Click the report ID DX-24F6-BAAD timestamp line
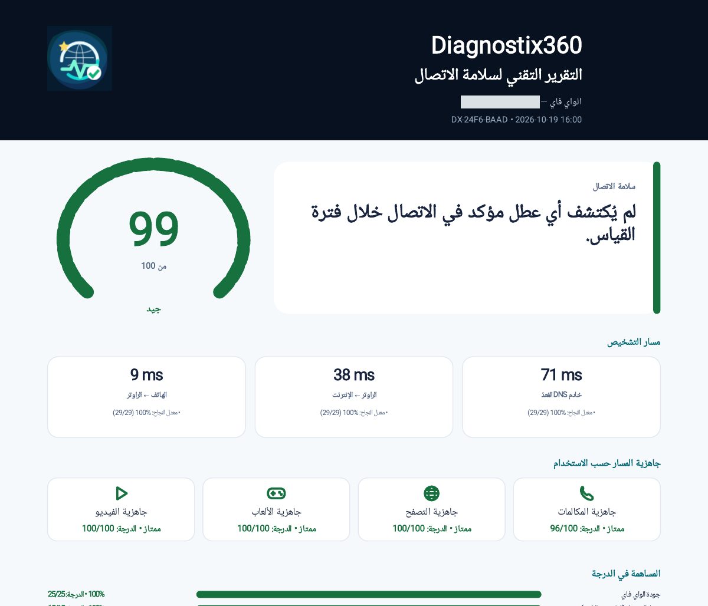The height and width of the screenshot is (606, 708). 516,120
